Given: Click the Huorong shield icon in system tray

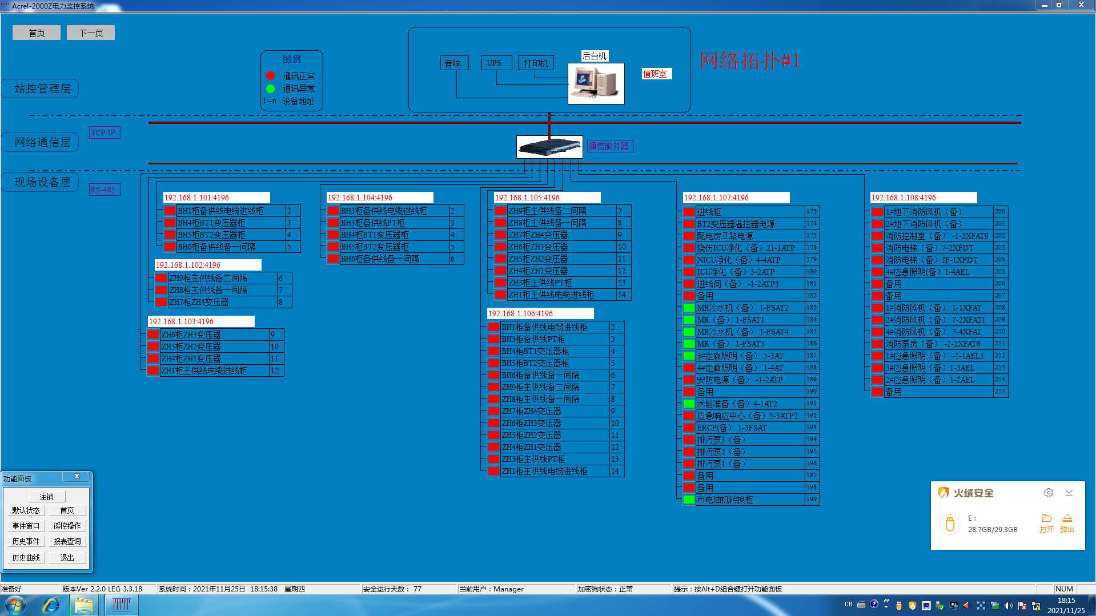Looking at the screenshot, I should click(x=912, y=606).
